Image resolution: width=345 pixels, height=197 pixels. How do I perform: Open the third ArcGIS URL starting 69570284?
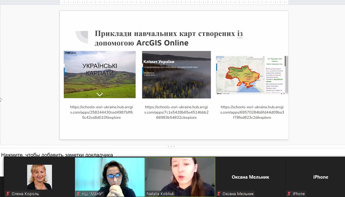point(252,112)
